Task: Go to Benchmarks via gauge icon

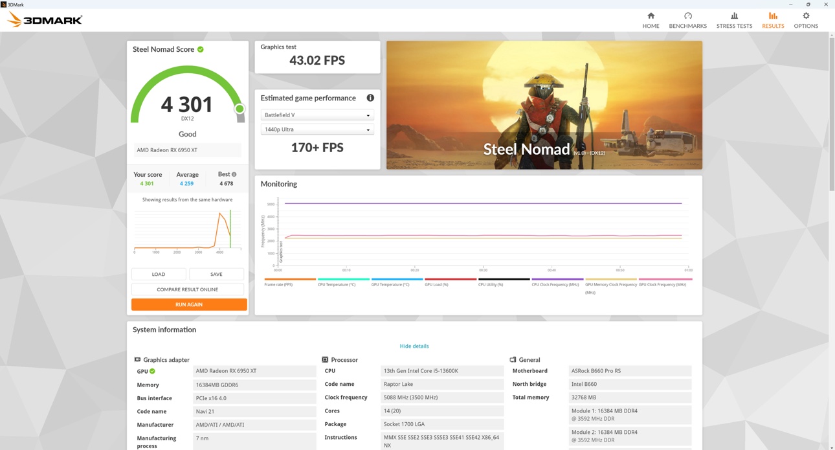Action: point(687,16)
